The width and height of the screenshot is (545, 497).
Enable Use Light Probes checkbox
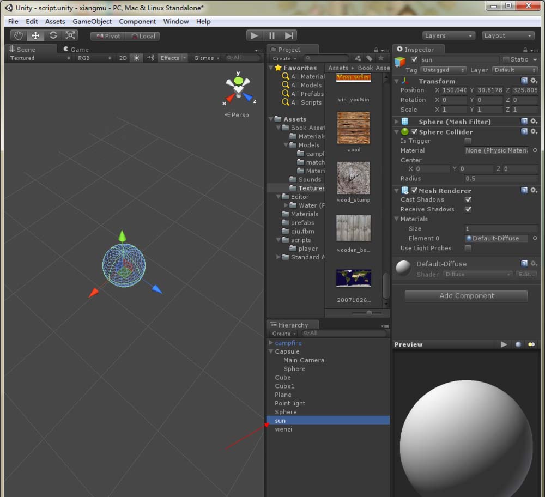[x=468, y=248]
